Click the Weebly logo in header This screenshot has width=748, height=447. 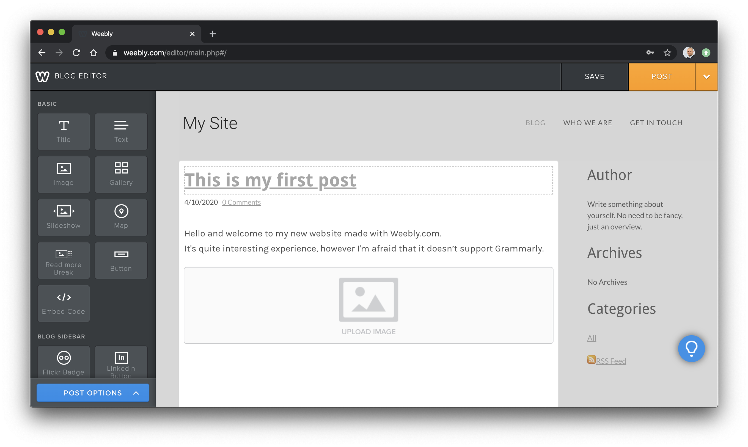point(42,76)
